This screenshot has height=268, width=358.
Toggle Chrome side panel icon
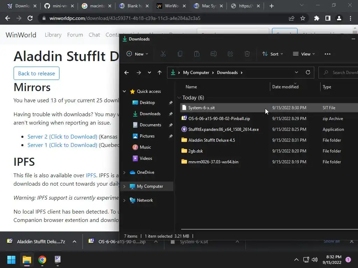coord(328,18)
